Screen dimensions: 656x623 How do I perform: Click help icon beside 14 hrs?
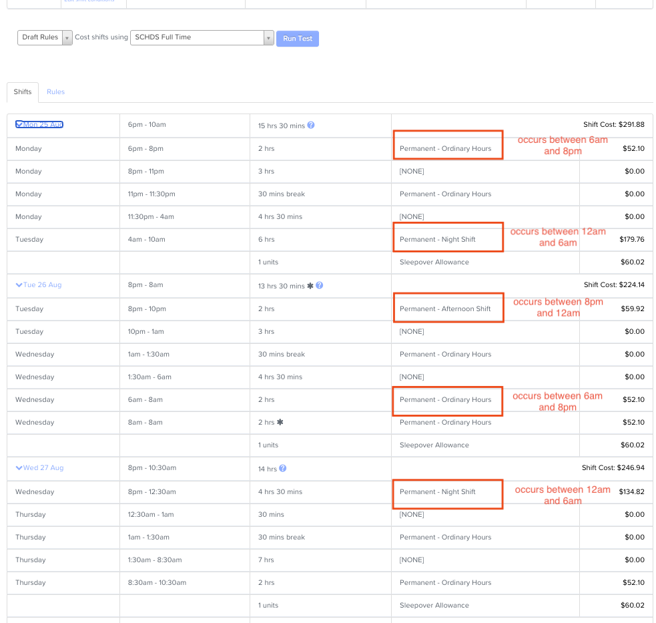[x=283, y=468]
